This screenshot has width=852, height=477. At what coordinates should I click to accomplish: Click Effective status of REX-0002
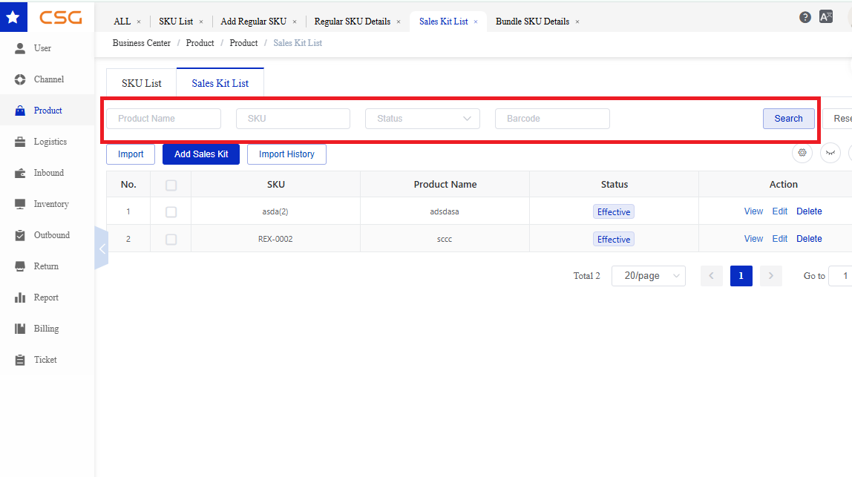pos(614,239)
